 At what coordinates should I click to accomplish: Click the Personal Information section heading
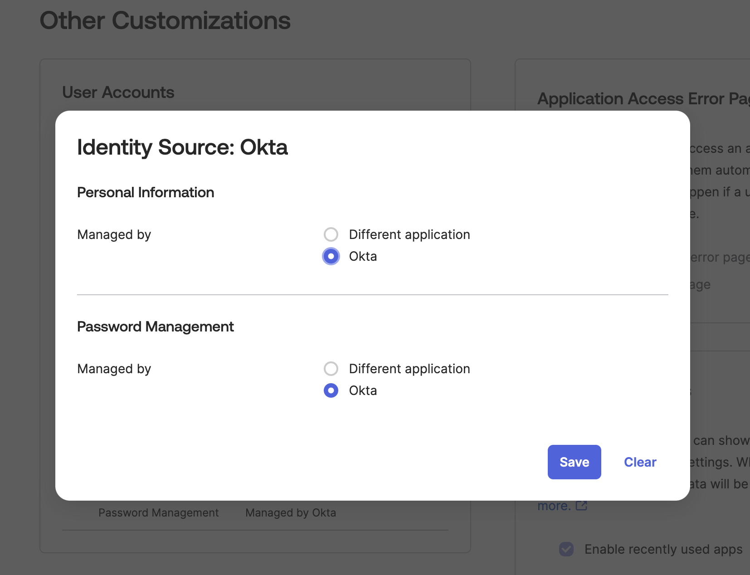(146, 192)
